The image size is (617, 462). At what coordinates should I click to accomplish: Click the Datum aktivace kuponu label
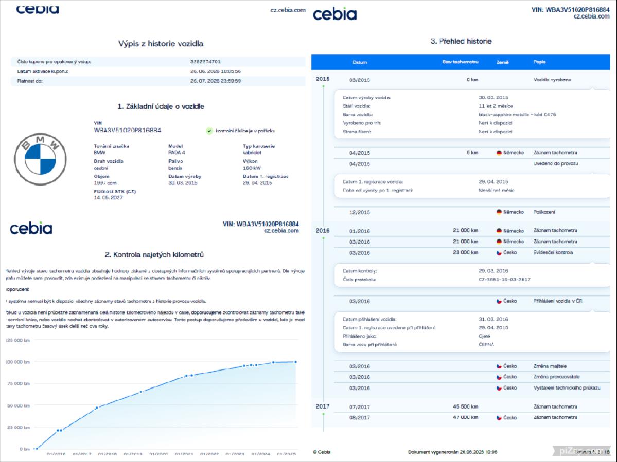tap(43, 71)
